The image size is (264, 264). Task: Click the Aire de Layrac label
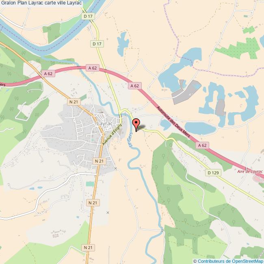250,171
